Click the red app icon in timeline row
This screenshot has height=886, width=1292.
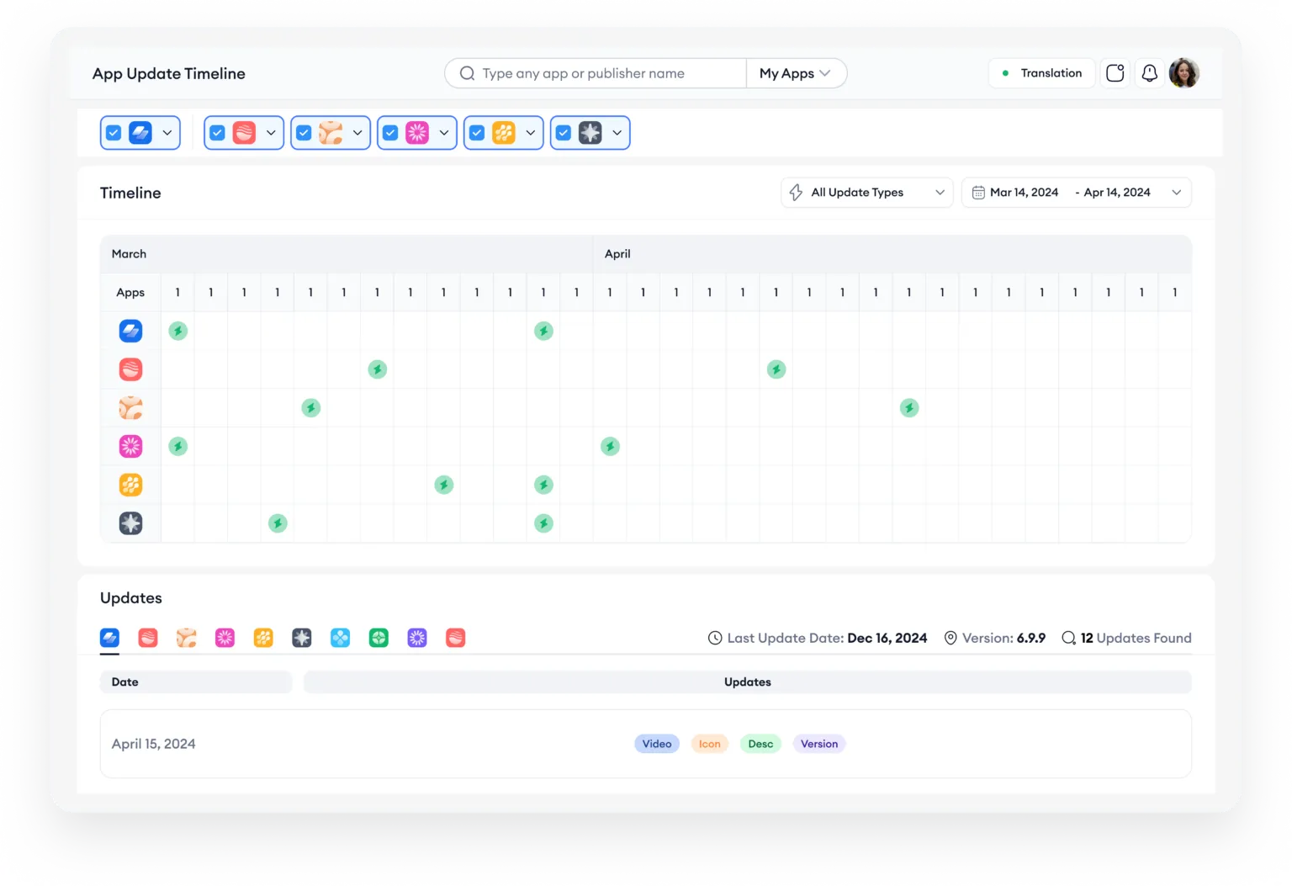tap(130, 369)
